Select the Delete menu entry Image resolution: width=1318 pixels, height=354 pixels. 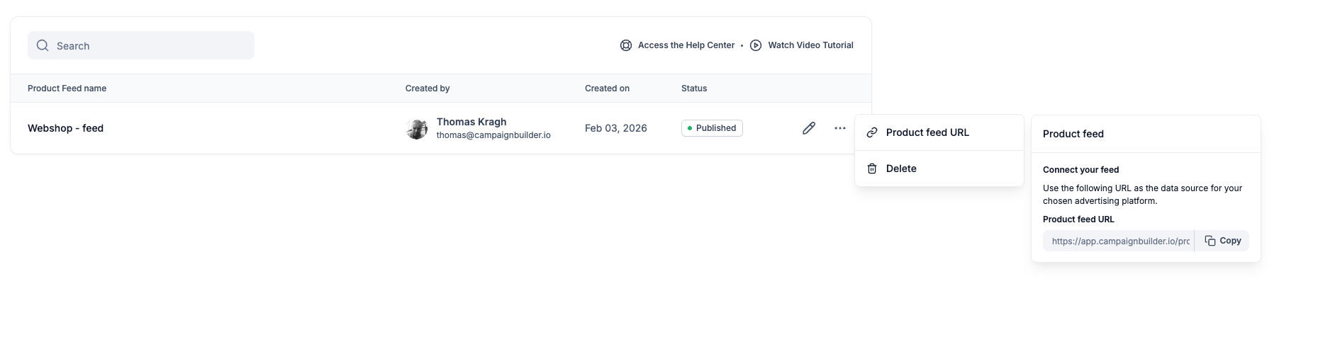pos(939,169)
